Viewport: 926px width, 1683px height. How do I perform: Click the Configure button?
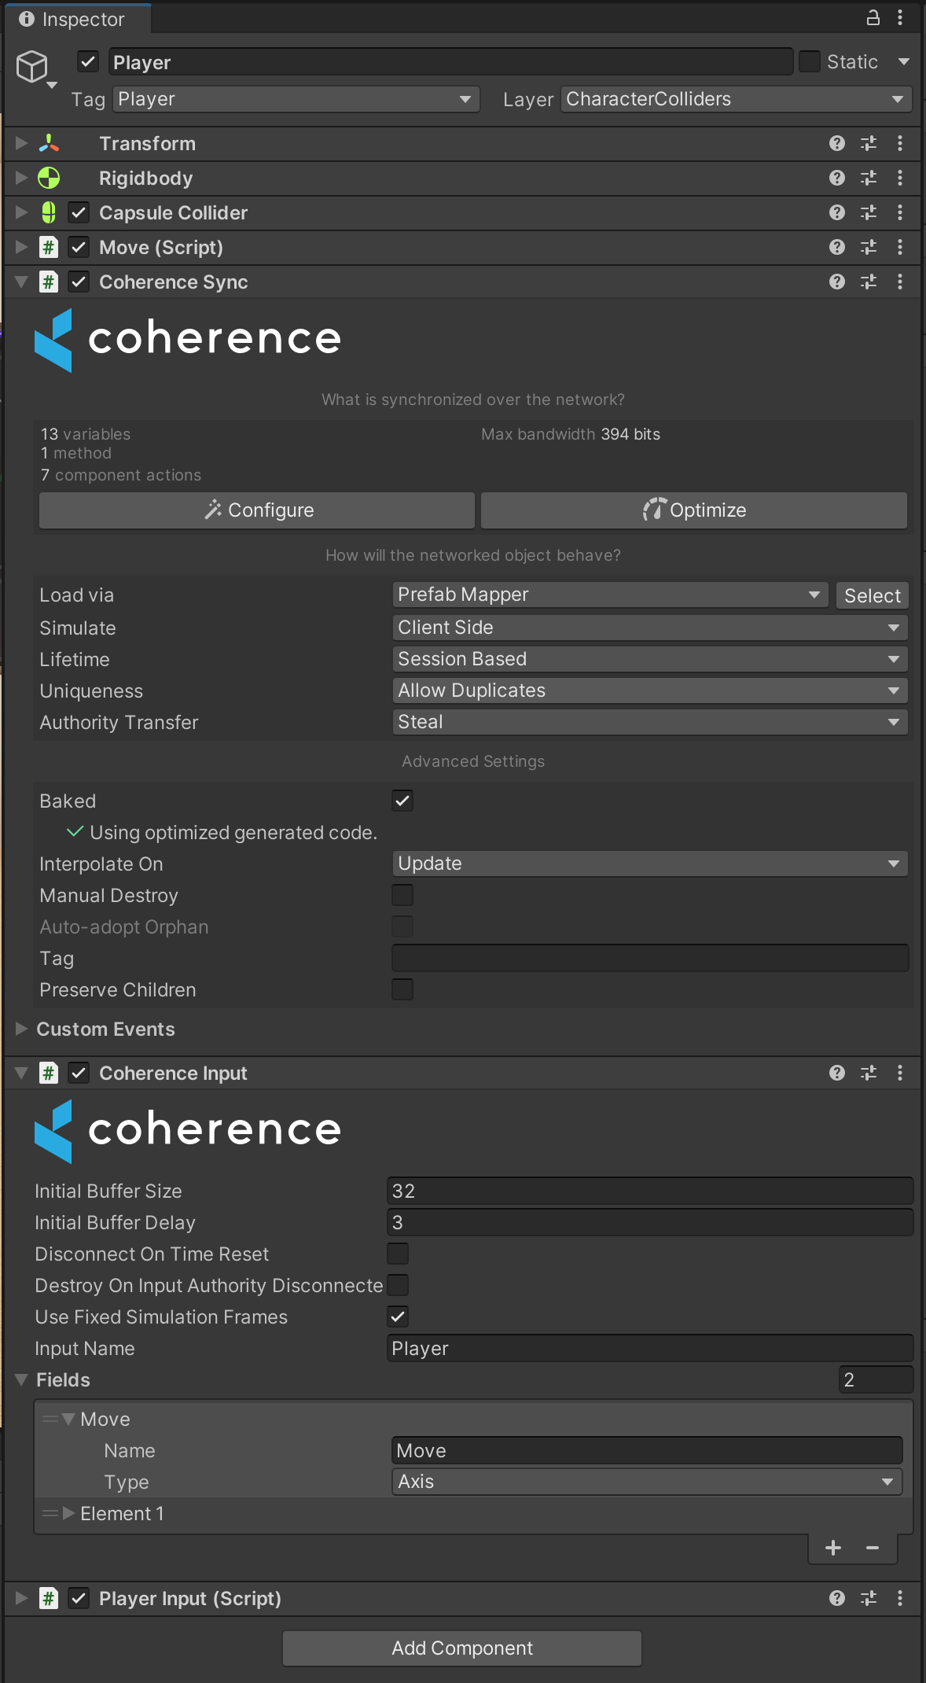tap(257, 510)
